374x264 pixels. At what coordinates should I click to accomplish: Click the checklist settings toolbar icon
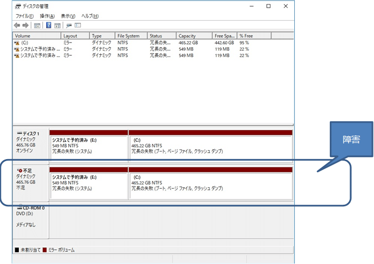coord(78,25)
